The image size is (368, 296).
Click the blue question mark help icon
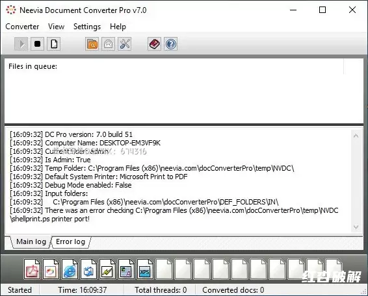[x=170, y=44]
